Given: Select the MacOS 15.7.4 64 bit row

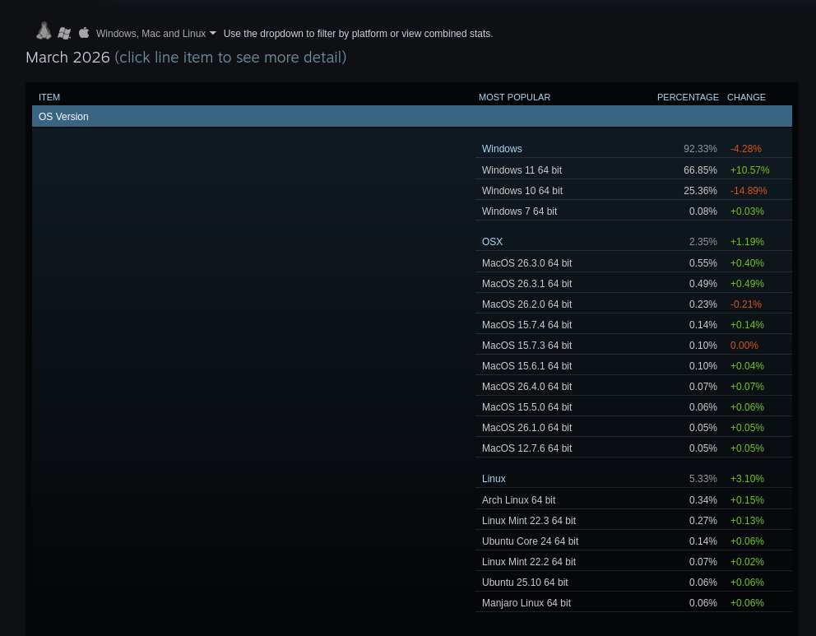Looking at the screenshot, I should [633, 325].
